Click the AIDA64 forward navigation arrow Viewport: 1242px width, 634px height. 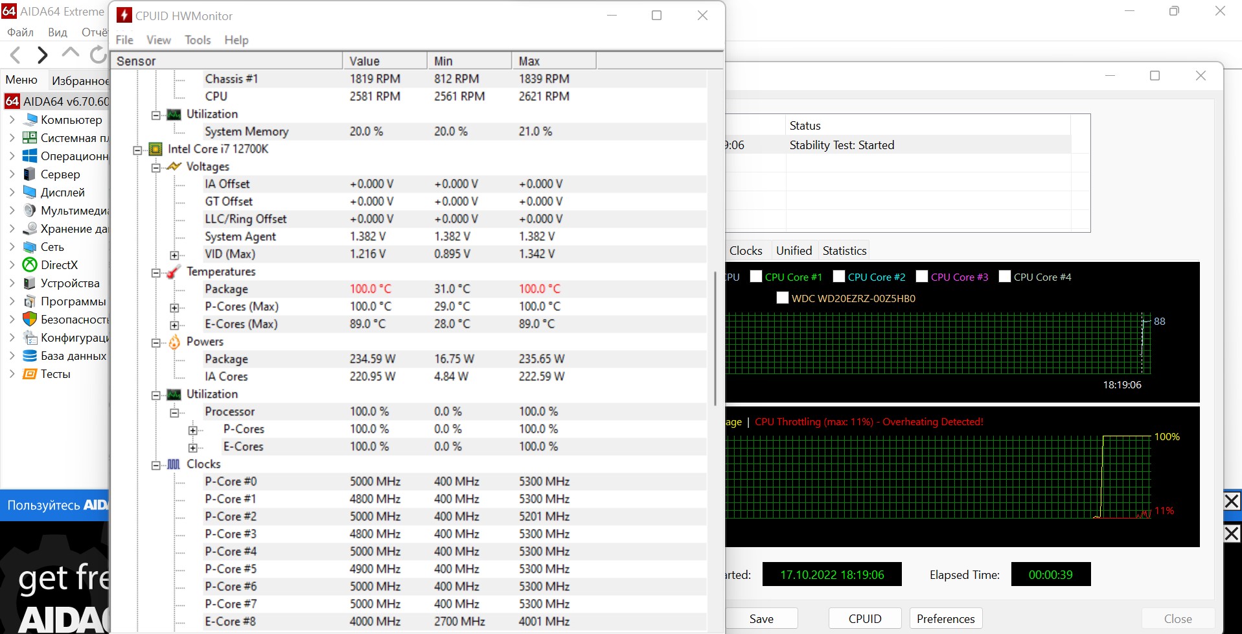click(x=42, y=55)
